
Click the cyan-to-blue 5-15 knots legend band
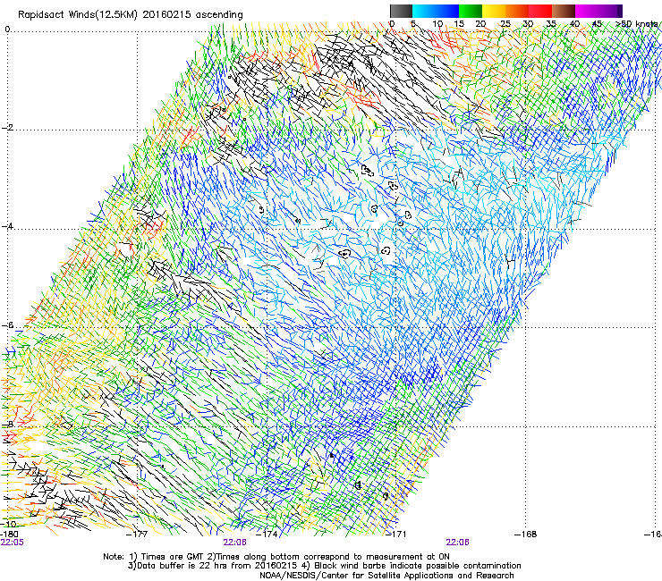[x=436, y=11]
